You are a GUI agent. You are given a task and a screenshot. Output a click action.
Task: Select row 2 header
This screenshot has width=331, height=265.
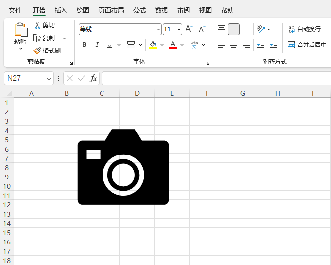[x=7, y=112]
